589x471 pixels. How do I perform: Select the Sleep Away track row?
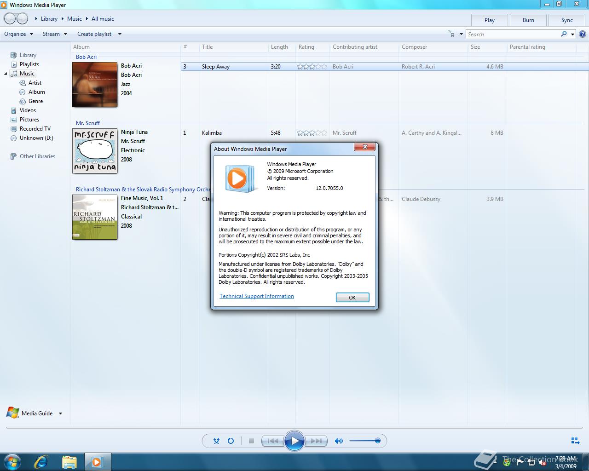pos(385,66)
